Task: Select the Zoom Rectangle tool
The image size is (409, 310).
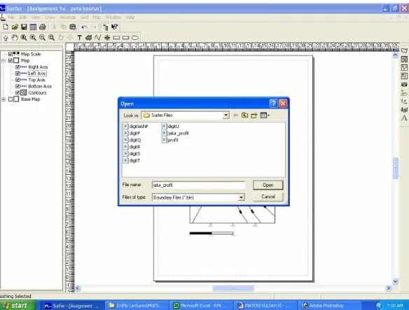Action: click(x=52, y=38)
